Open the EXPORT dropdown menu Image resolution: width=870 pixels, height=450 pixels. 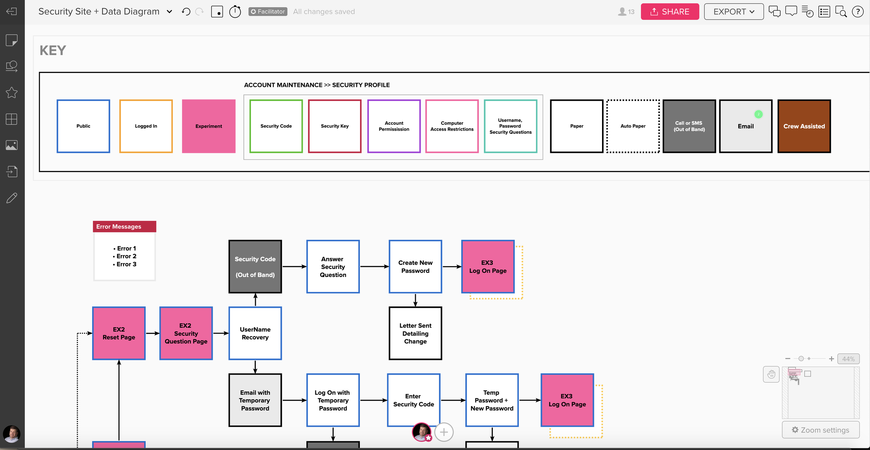coord(734,11)
